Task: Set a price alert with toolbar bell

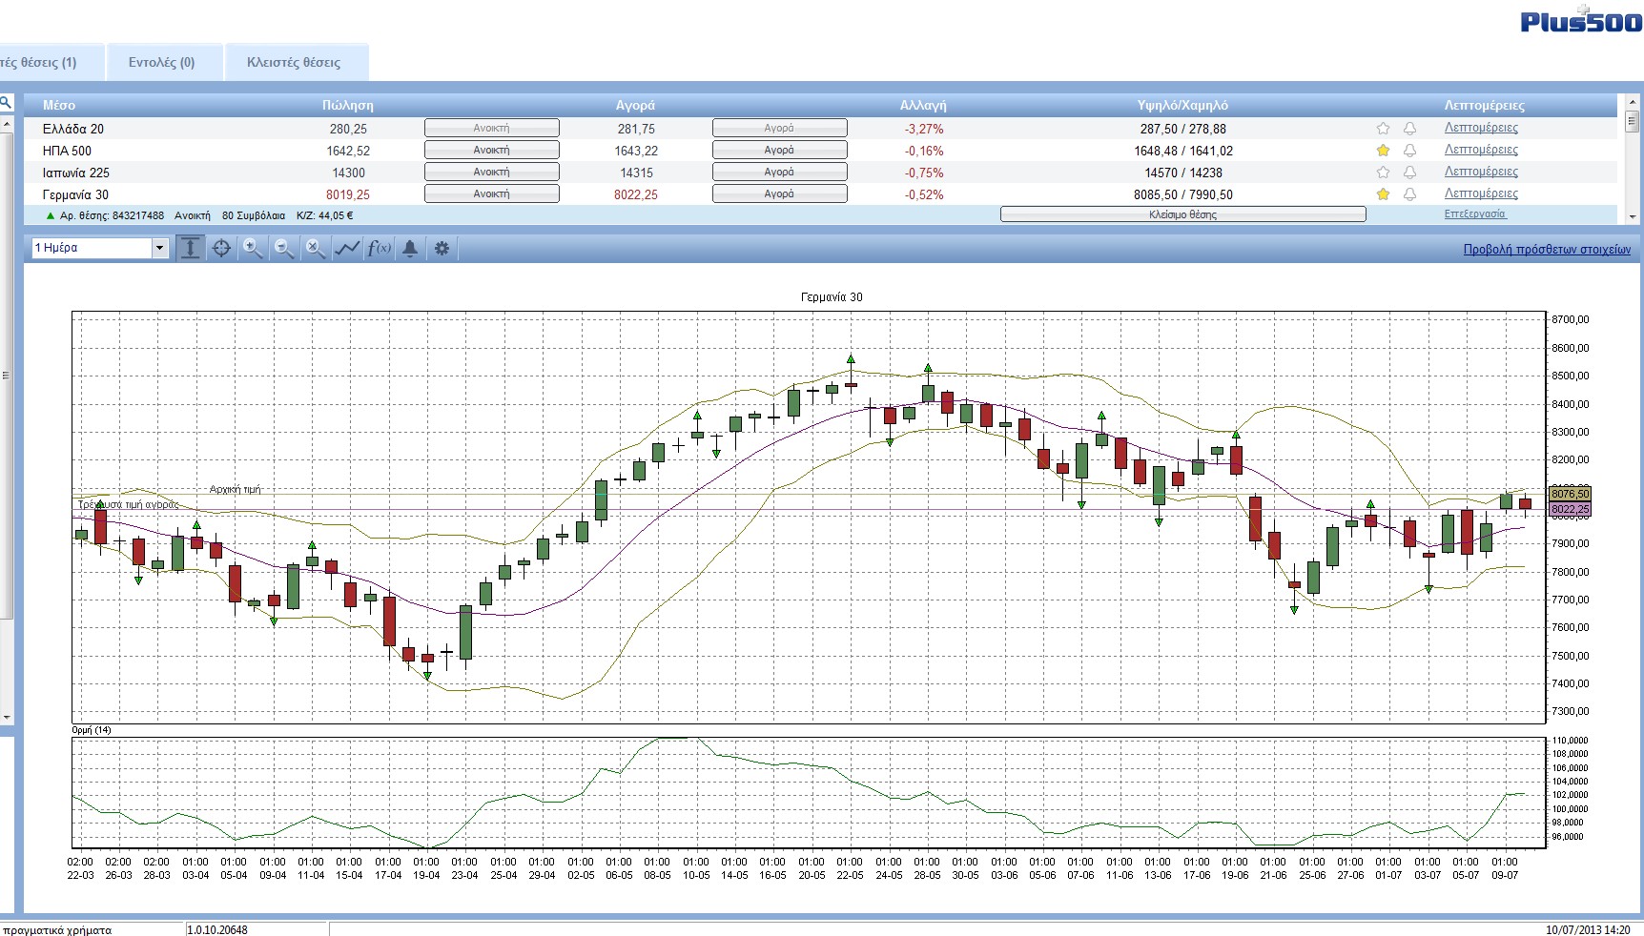Action: (410, 248)
